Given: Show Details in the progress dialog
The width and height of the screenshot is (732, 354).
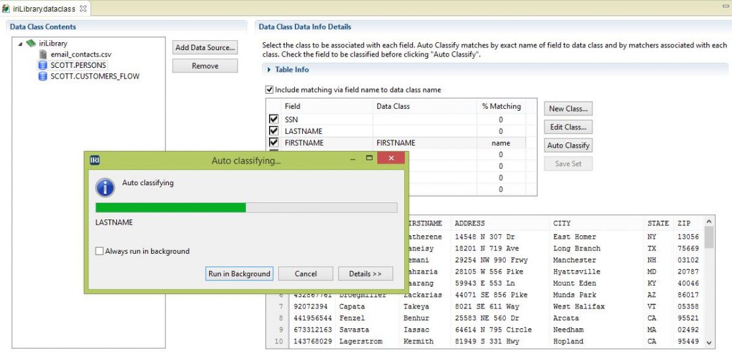Looking at the screenshot, I should pyautogui.click(x=365, y=274).
